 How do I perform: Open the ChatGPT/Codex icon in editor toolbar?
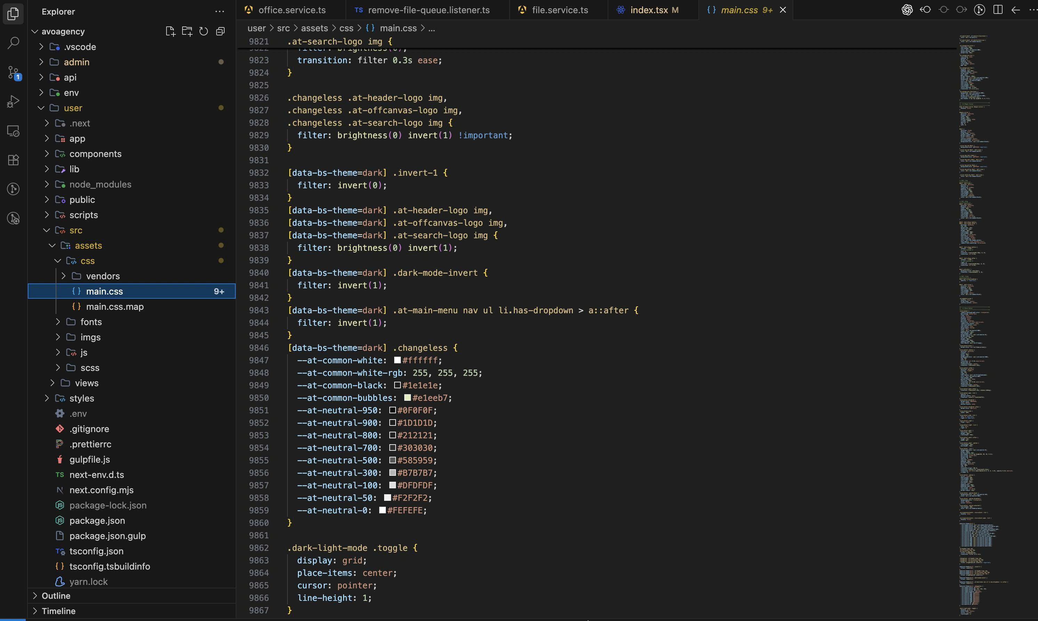click(x=907, y=10)
